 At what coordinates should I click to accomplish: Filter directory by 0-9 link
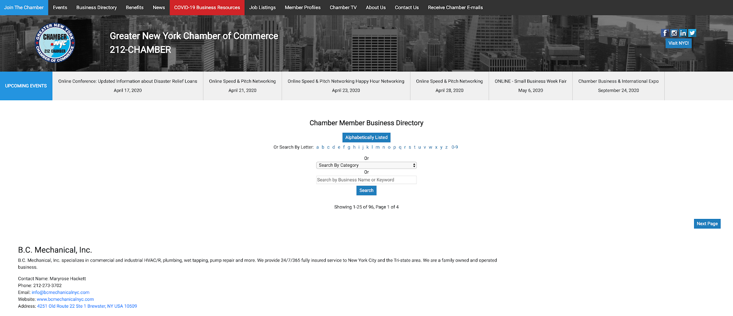click(455, 147)
